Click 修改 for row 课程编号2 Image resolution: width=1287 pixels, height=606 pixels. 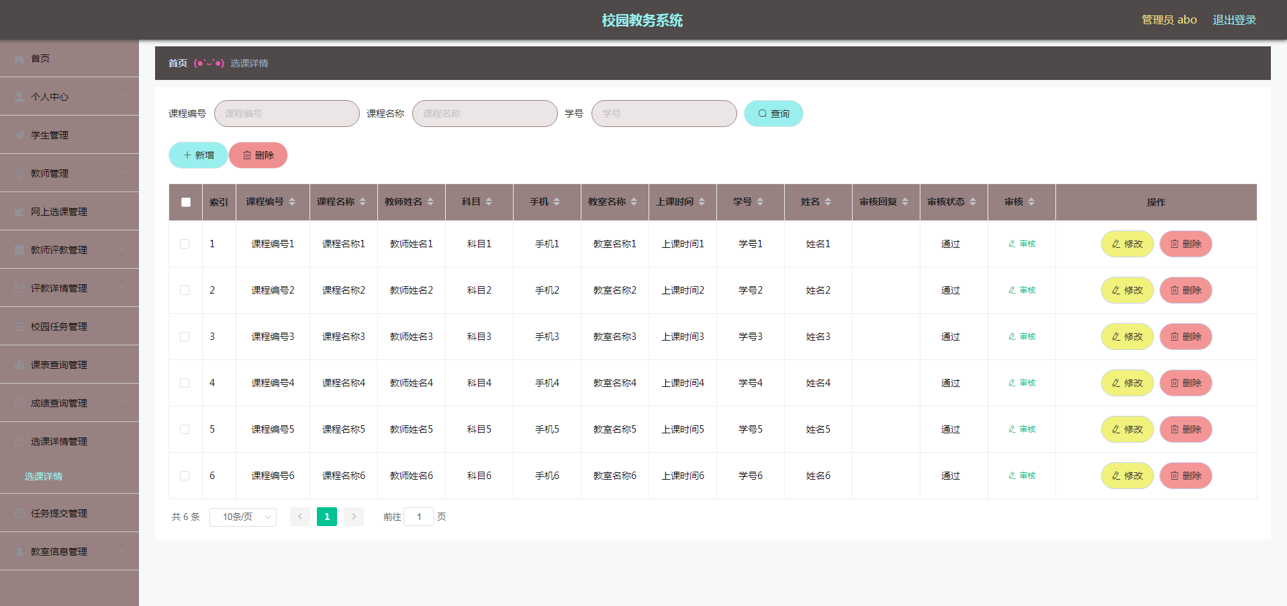1127,290
